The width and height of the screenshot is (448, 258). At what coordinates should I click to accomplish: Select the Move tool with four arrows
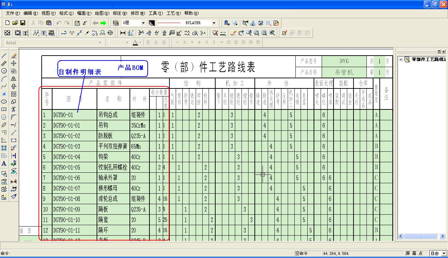coord(14,63)
